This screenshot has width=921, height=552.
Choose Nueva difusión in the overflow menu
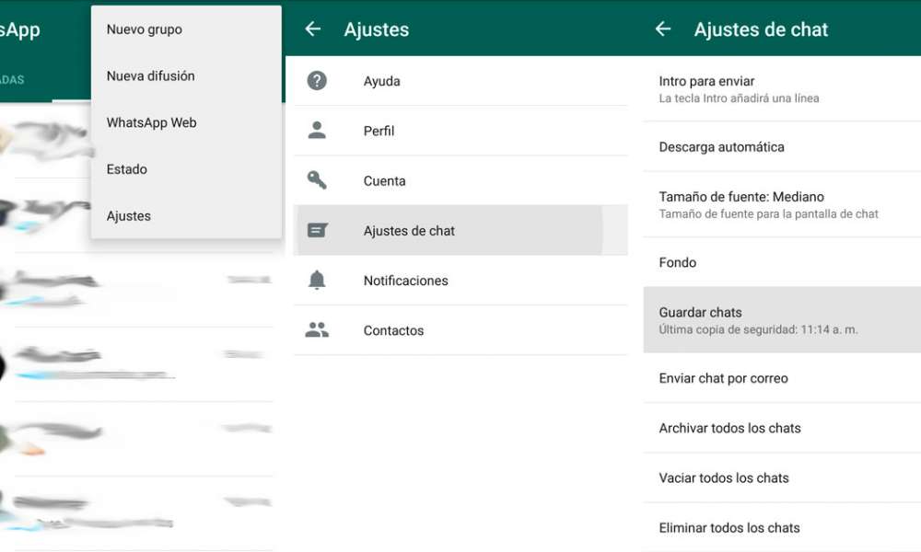(x=186, y=75)
